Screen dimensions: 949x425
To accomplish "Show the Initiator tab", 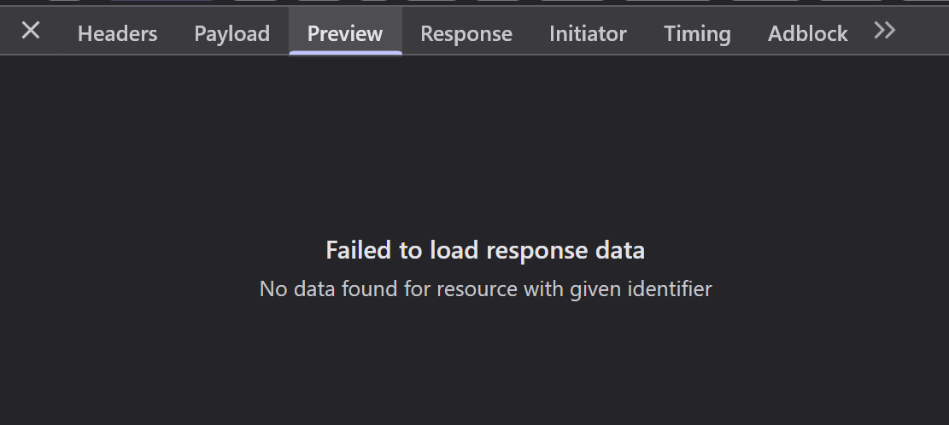I will [588, 33].
